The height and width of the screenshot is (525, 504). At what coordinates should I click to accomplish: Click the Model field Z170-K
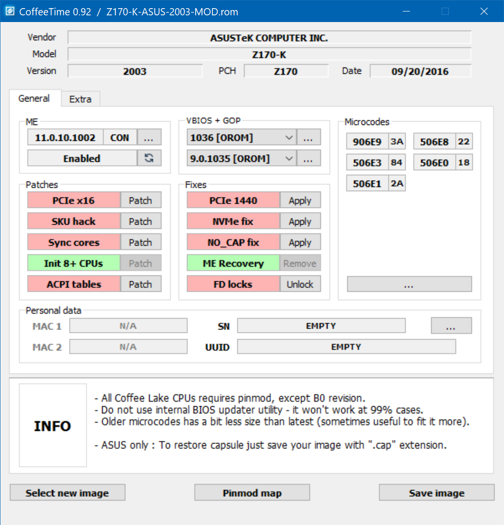tap(270, 54)
